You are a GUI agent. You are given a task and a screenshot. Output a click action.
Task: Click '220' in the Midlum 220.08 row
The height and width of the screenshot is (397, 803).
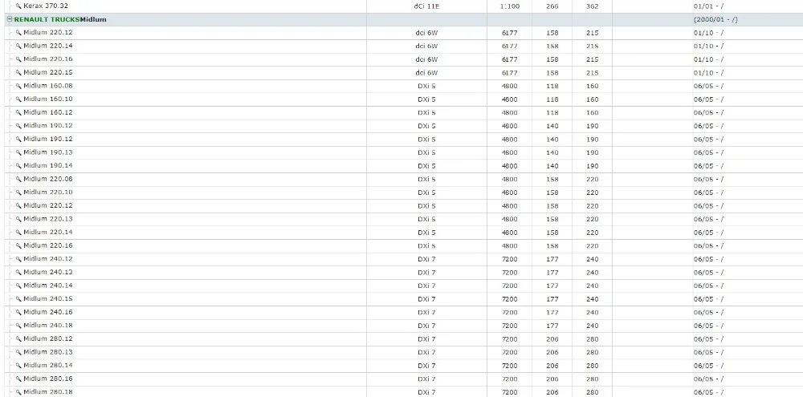click(x=592, y=179)
